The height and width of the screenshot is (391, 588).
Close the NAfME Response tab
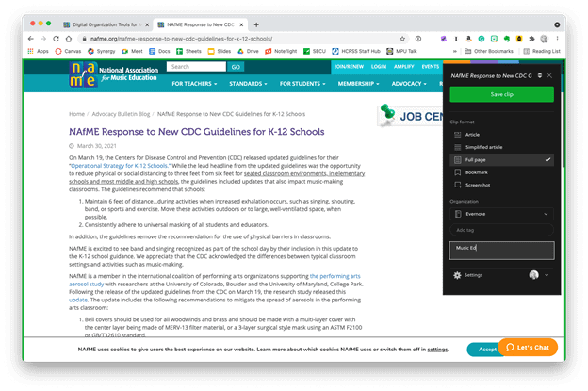tap(241, 24)
